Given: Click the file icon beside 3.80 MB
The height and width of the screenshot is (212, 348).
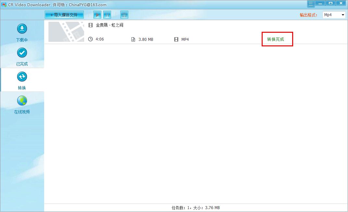Looking at the screenshot, I should tap(133, 39).
